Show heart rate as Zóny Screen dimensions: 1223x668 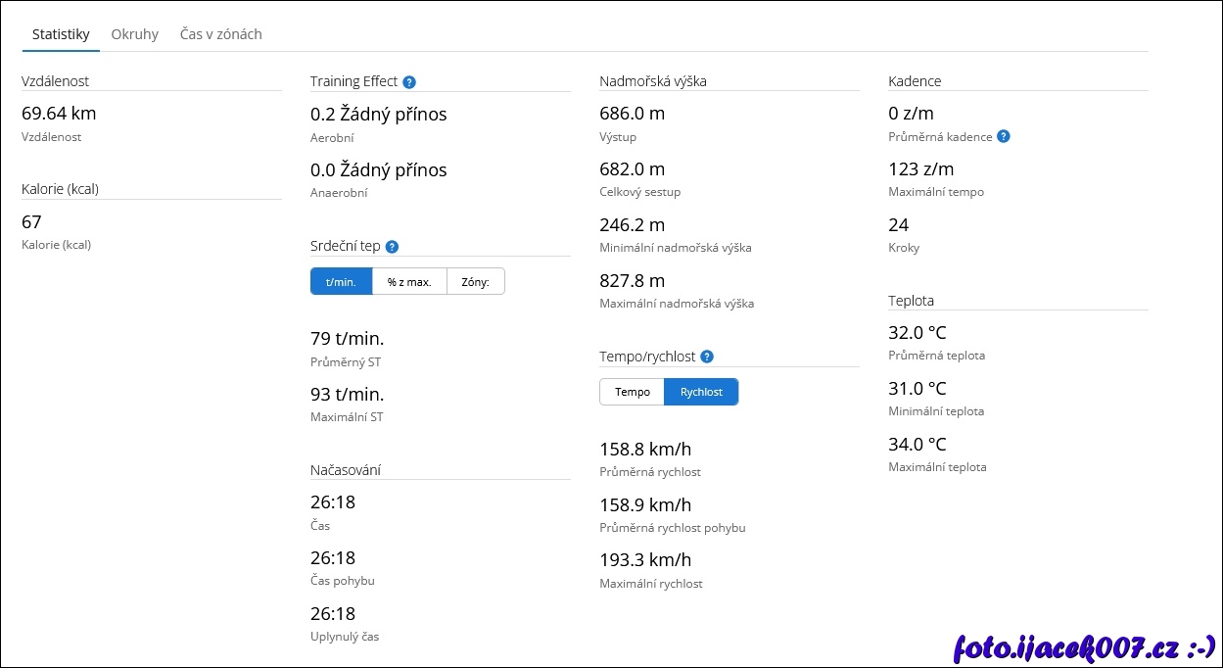click(x=476, y=282)
